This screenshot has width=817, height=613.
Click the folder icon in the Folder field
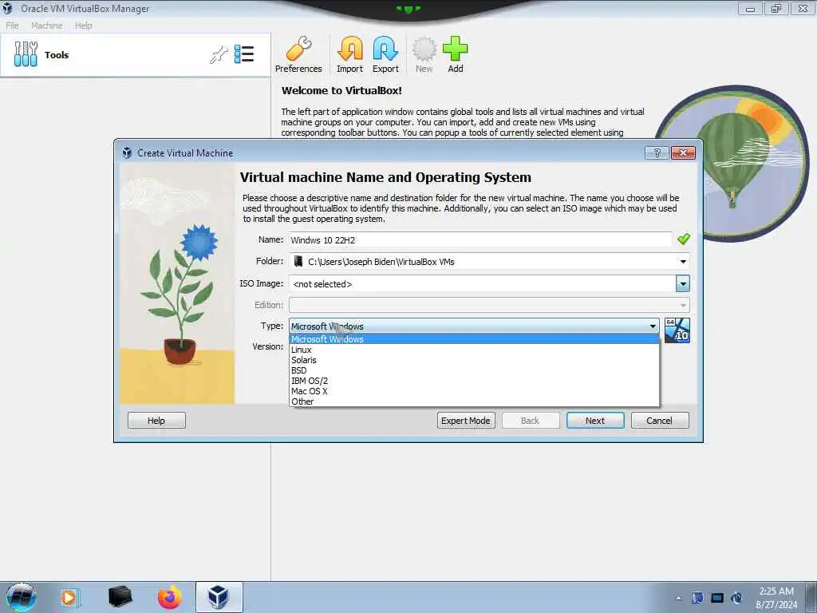pos(298,261)
